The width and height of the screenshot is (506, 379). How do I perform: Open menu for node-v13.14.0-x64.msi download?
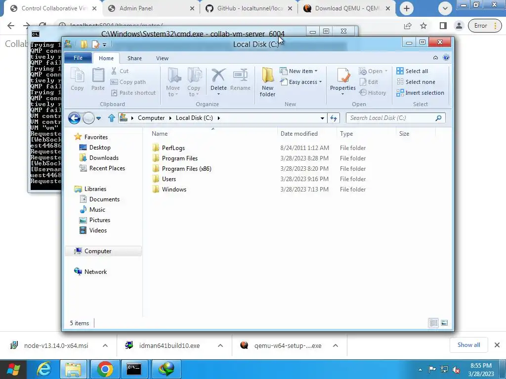click(105, 345)
